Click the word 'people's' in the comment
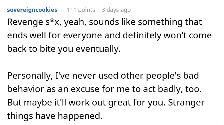Viewport: 224px width, 125px height. [163, 76]
